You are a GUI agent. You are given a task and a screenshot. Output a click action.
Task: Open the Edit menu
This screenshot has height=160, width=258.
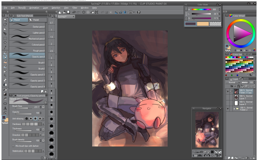[13, 8]
